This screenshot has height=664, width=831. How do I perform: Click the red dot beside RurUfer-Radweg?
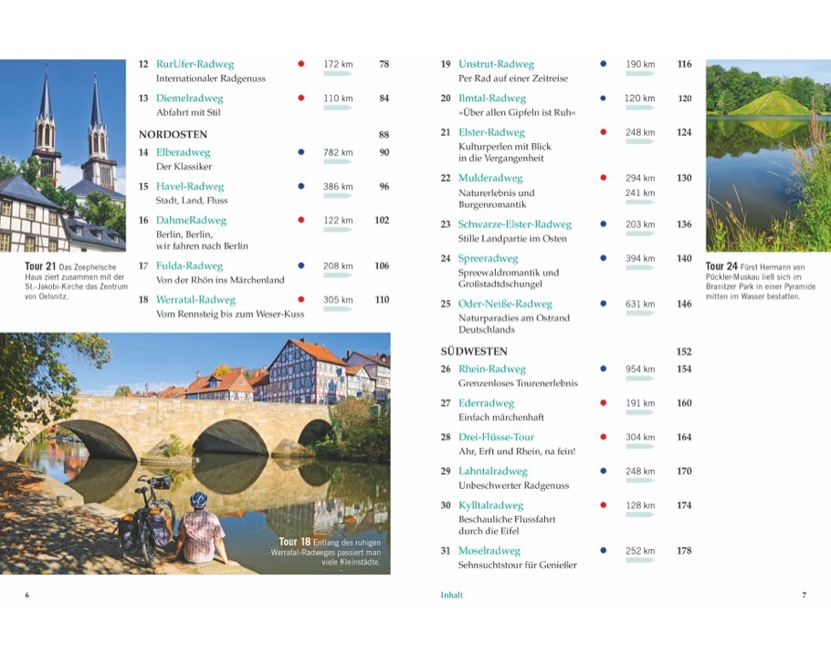click(x=301, y=65)
